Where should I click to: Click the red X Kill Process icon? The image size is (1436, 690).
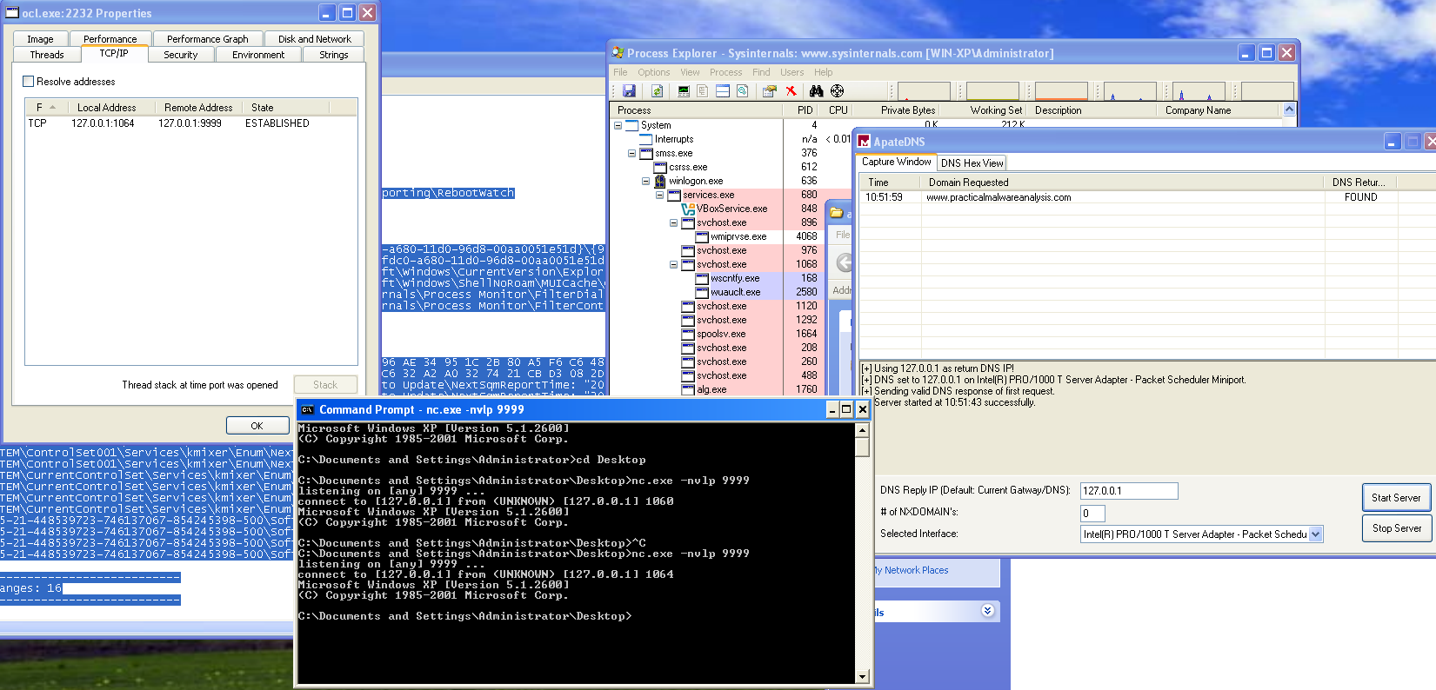(x=791, y=91)
